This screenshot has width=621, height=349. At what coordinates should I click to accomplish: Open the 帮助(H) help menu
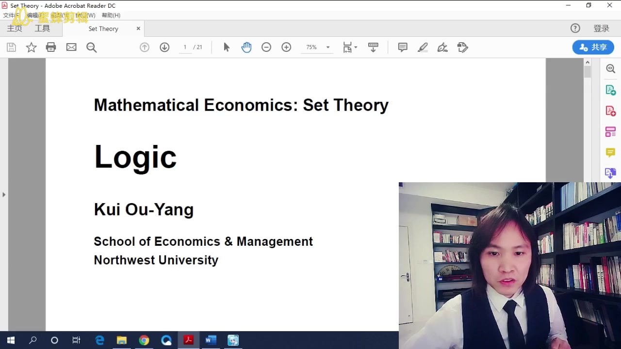pyautogui.click(x=111, y=16)
